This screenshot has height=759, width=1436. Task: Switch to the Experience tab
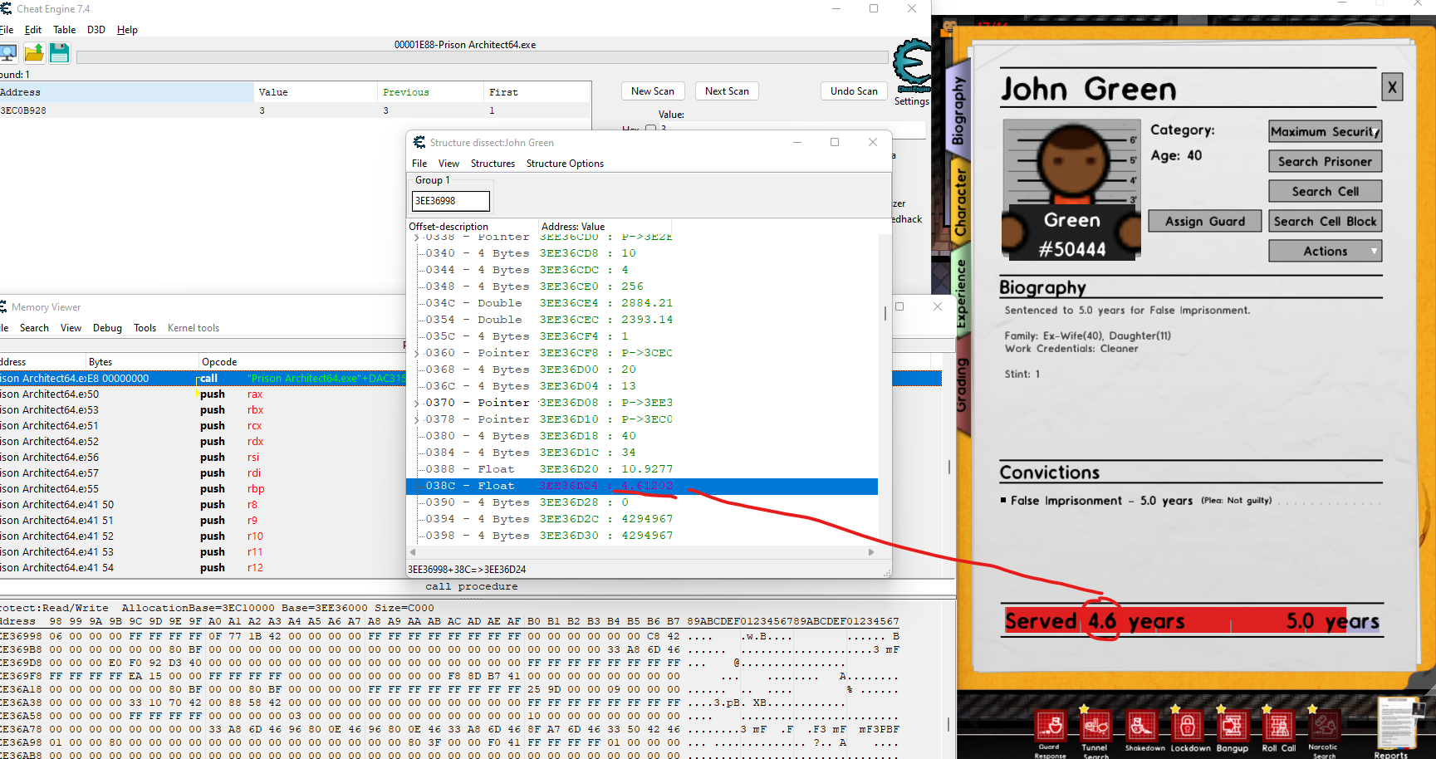pyautogui.click(x=962, y=293)
